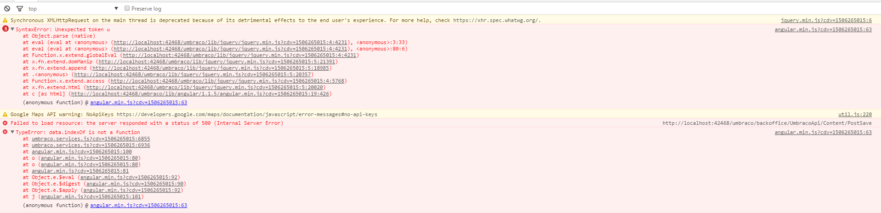Open jquery.min.js source link at line 6

[826, 20]
